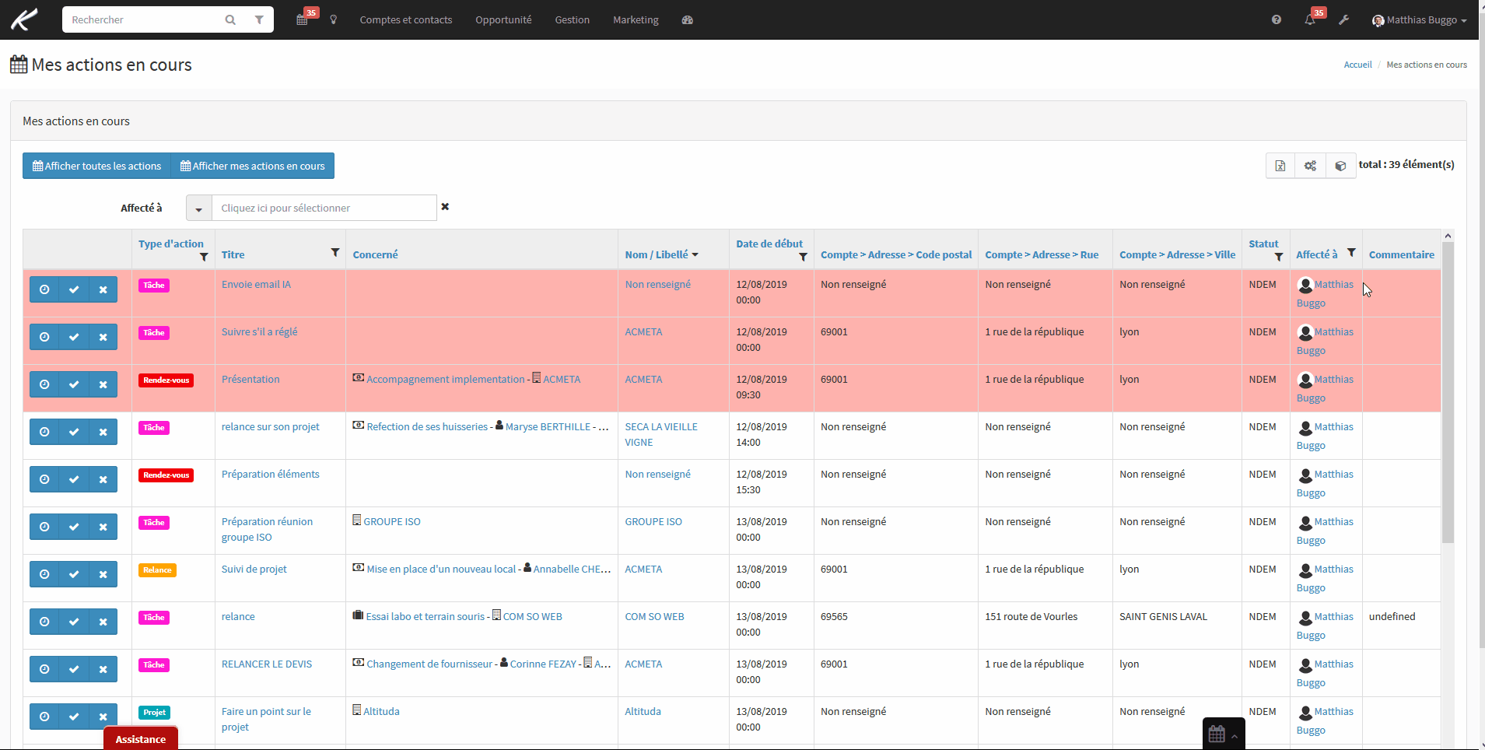
Task: Open the 'Préparation éléments' action link
Action: point(271,475)
